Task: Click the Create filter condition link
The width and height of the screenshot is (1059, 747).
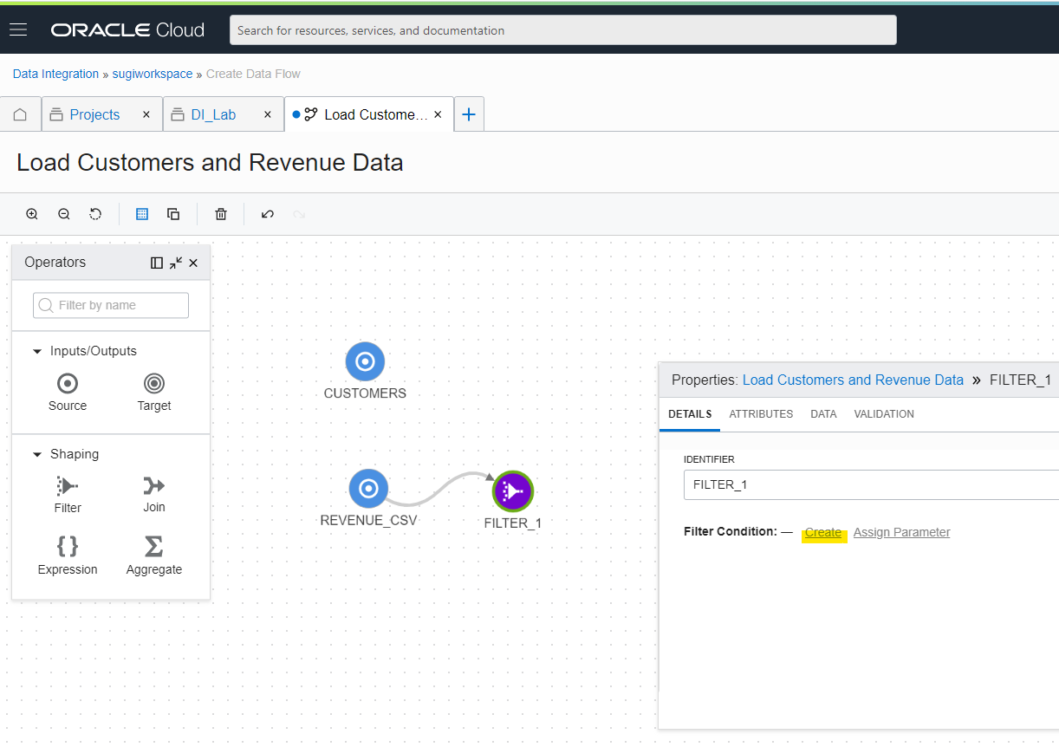Action: tap(823, 532)
